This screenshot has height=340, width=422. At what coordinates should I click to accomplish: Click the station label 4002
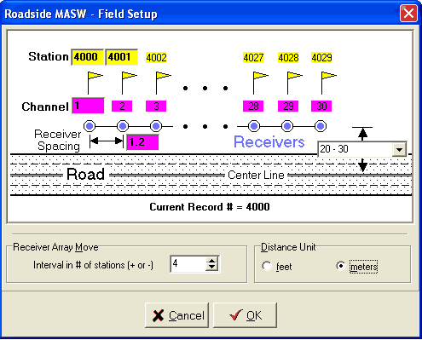coord(156,58)
